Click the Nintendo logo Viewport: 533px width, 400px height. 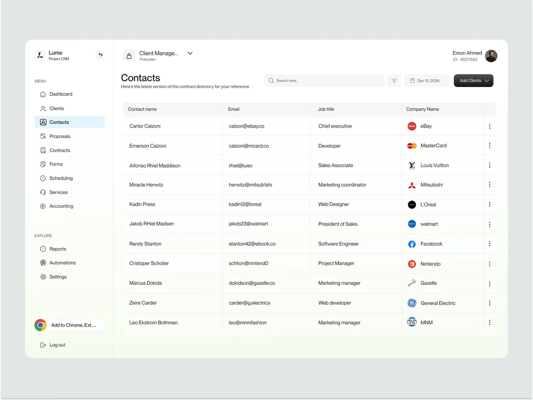412,264
